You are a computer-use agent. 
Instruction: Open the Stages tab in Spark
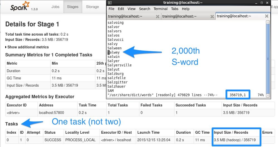[73, 7]
